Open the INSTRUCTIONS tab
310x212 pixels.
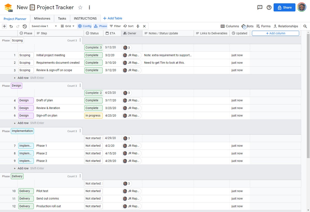pyautogui.click(x=85, y=18)
